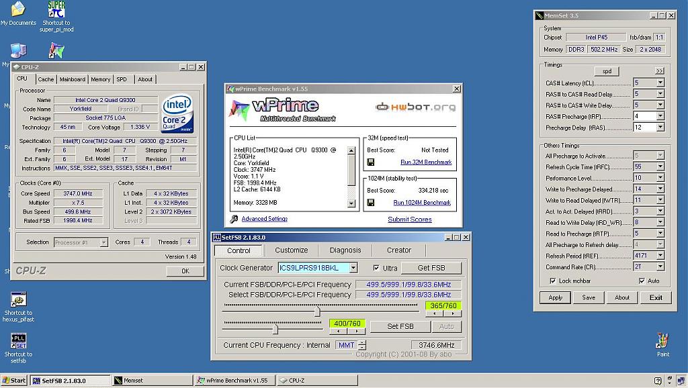Open Performance Level dropdown in MemSet

tap(660, 178)
